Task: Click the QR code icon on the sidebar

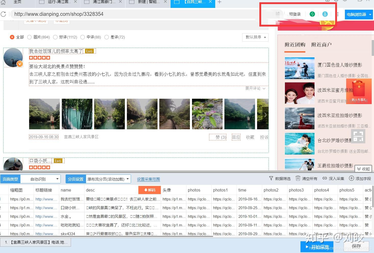Action: 358,136
